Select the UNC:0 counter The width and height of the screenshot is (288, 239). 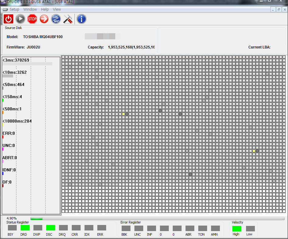pos(9,145)
